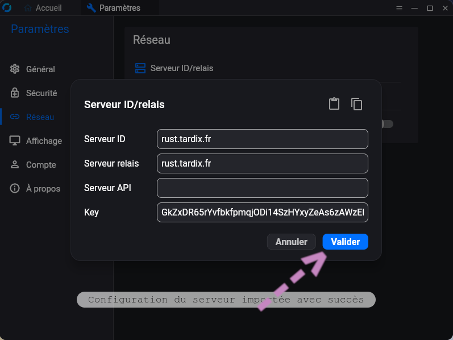
Task: Click the RustDesk logo icon
Action: [7, 8]
